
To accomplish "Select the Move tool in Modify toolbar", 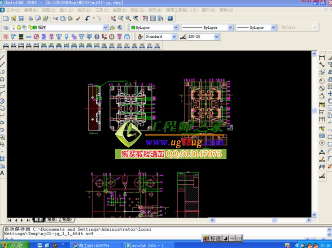I will pyautogui.click(x=330, y=94).
